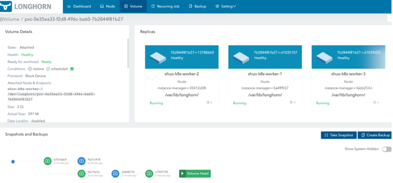Click the volume name pvc-0e35ea33 in breadcrumb
This screenshot has width=393, height=183.
coord(74,19)
